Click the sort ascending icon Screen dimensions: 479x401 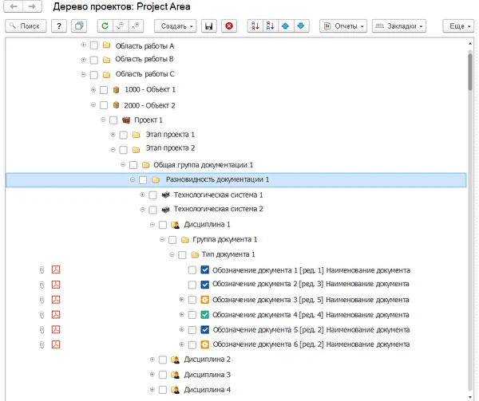coord(255,26)
